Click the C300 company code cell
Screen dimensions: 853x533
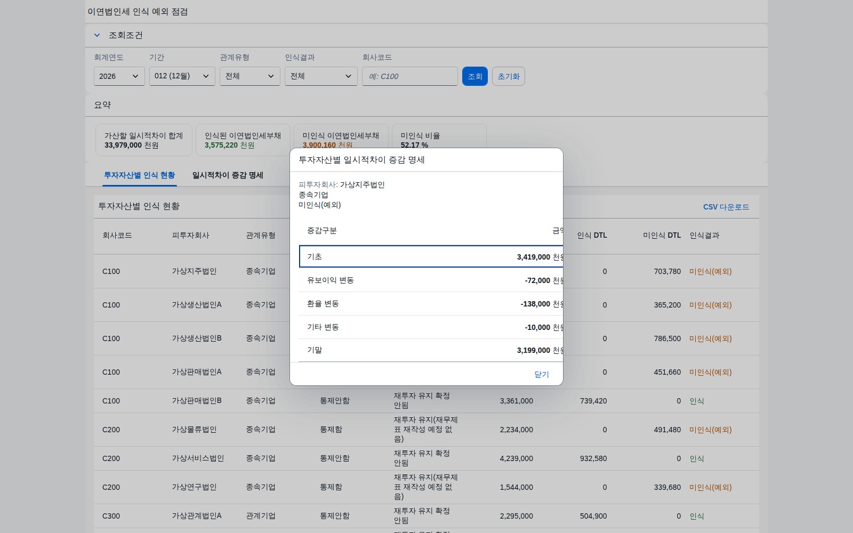click(x=111, y=516)
